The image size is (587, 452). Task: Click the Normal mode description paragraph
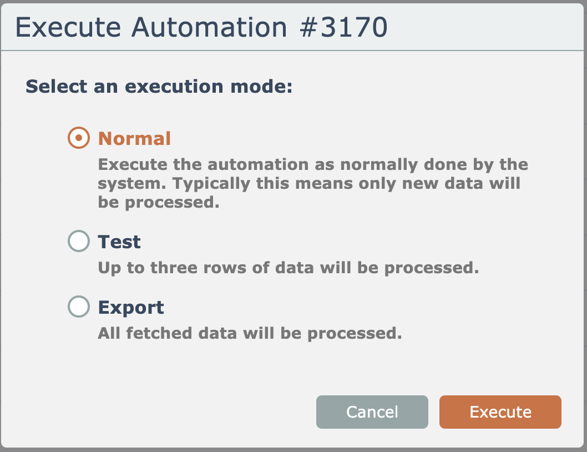pos(313,183)
